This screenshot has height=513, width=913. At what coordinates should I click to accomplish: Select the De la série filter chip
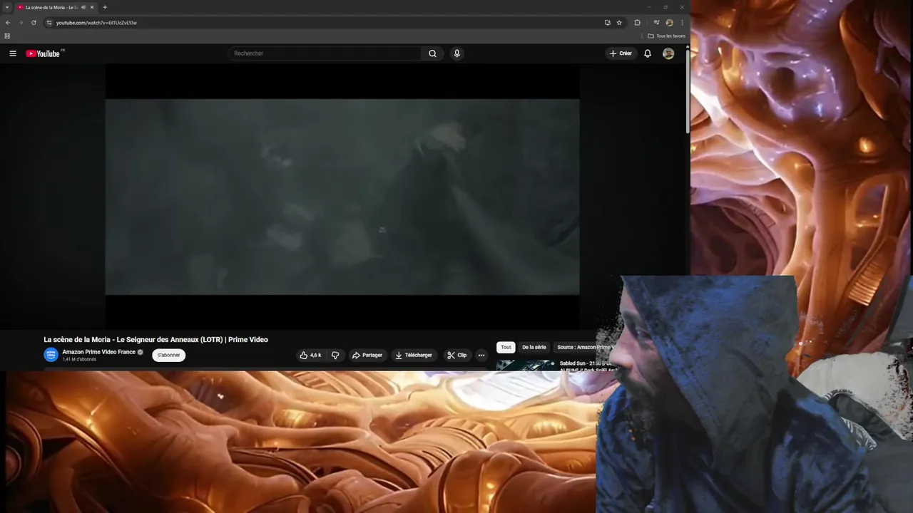pos(534,347)
